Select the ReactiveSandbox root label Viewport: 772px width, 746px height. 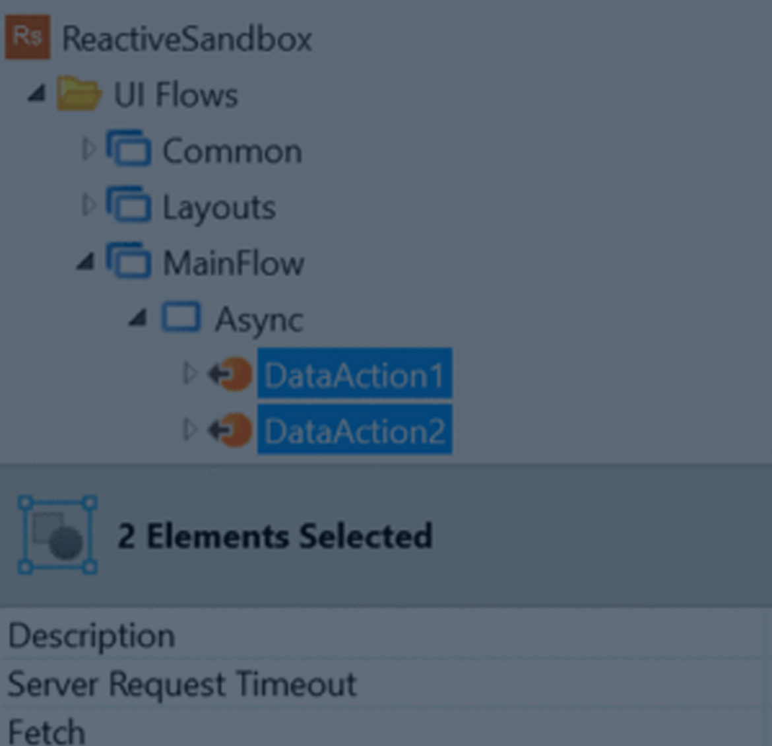tap(187, 39)
